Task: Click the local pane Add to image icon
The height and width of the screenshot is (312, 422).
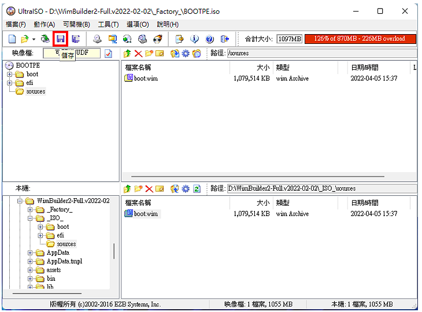Action: (x=175, y=189)
